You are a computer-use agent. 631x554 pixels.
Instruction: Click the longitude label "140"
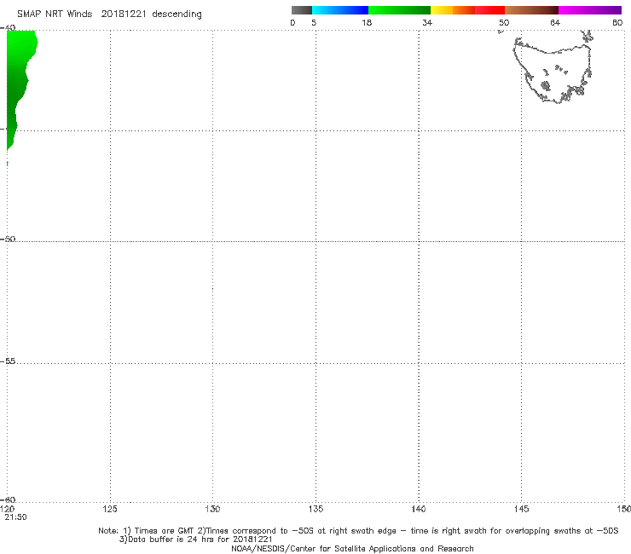419,510
